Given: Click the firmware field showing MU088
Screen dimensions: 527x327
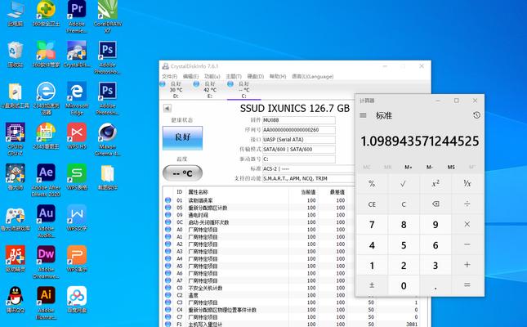Looking at the screenshot, I should pos(299,120).
